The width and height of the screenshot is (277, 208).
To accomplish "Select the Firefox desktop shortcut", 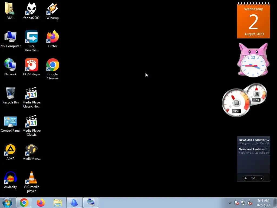I will click(52, 39).
